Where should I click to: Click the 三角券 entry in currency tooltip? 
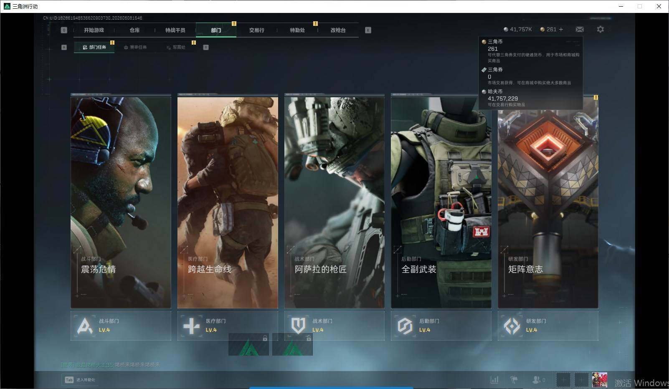(x=531, y=76)
